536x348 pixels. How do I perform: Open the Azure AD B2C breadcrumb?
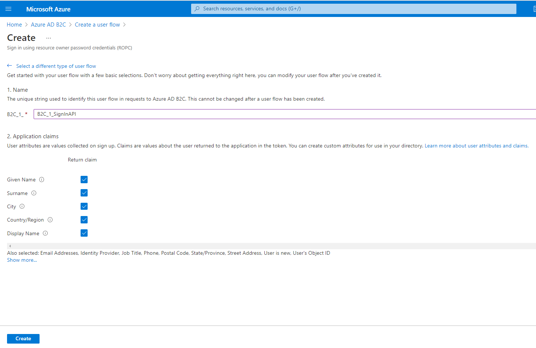tap(48, 24)
